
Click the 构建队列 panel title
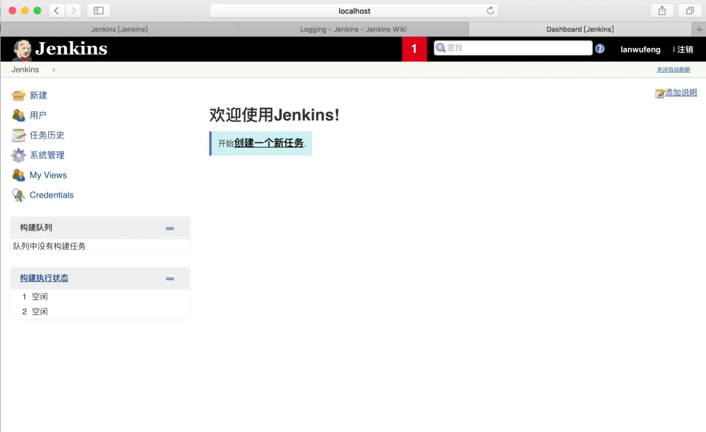click(36, 228)
